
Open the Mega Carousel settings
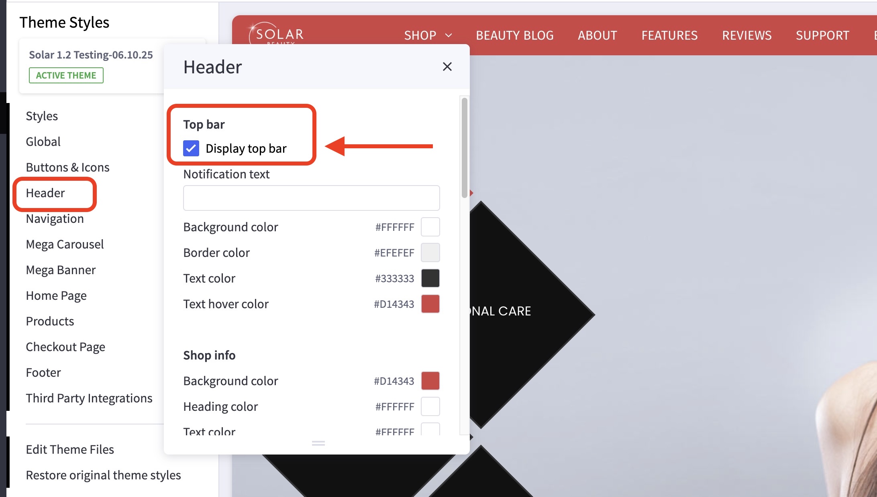[65, 244]
